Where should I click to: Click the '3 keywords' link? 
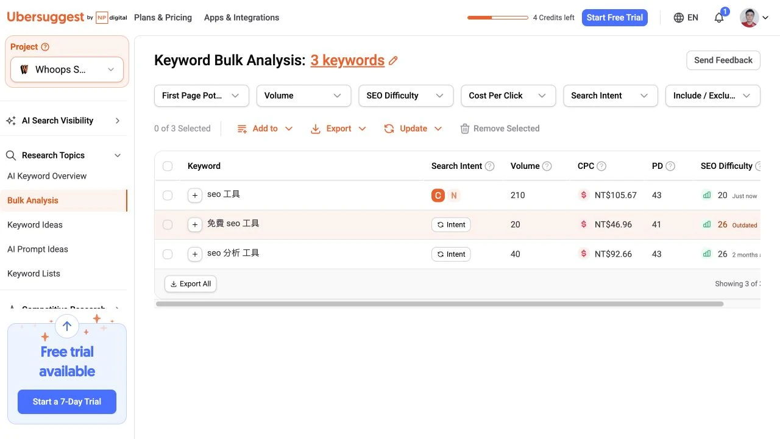click(347, 60)
